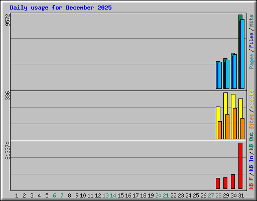This screenshot has width=257, height=201.
Task: Click the Files legend label
Action: click(251, 40)
